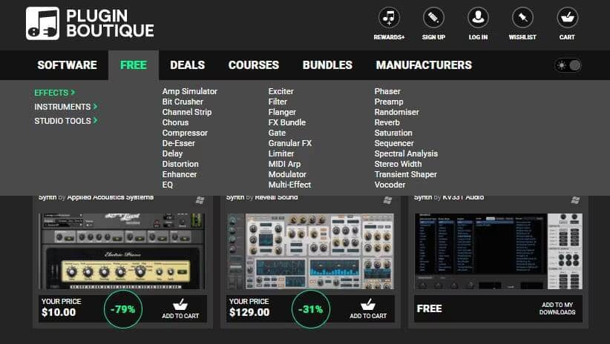Viewport: 610px width, 344px height.
Task: Click the Phaser category
Action: [387, 91]
